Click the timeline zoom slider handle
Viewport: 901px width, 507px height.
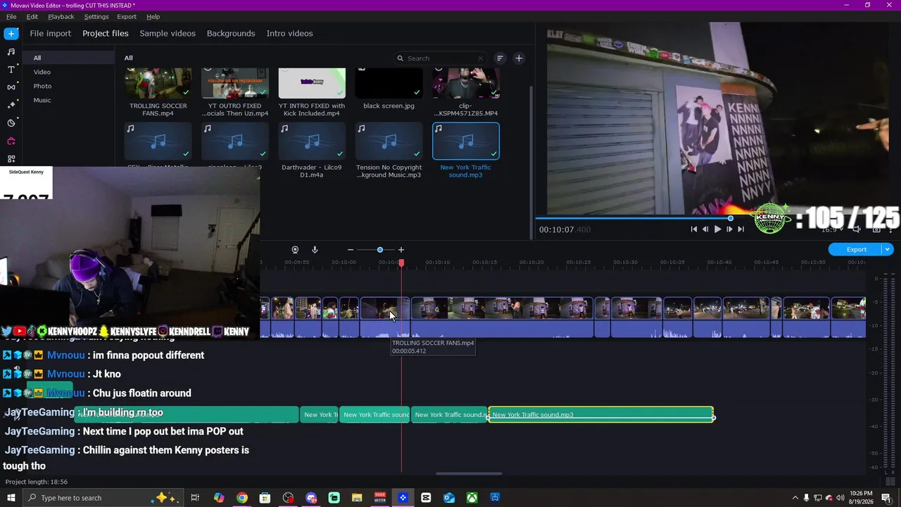click(380, 250)
